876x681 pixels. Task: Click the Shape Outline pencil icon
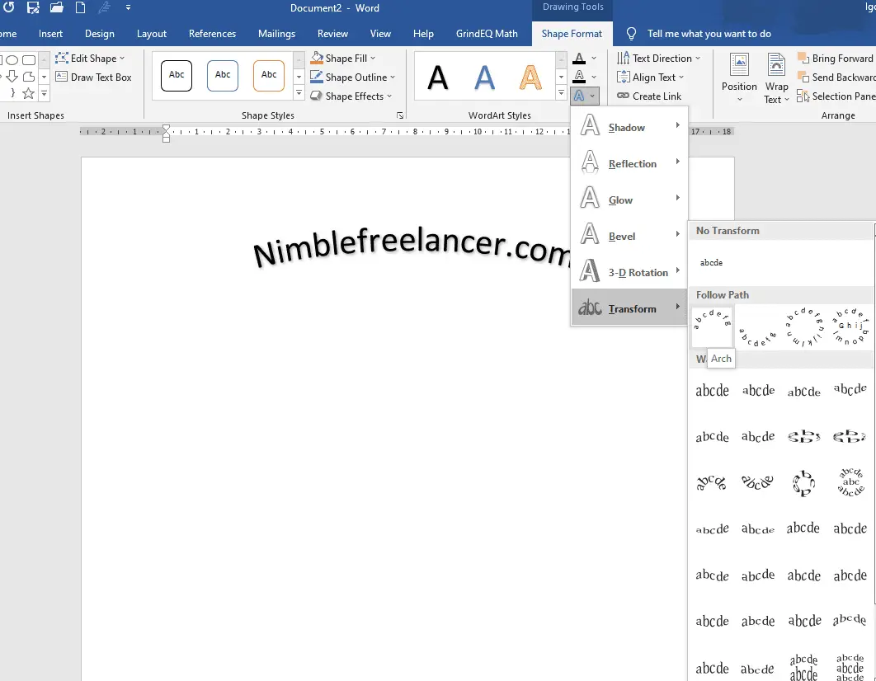[x=316, y=77]
